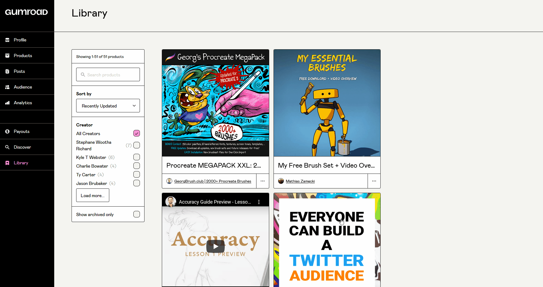The width and height of the screenshot is (543, 287).
Task: Click the Library bookmark icon in sidebar
Action: coord(7,163)
